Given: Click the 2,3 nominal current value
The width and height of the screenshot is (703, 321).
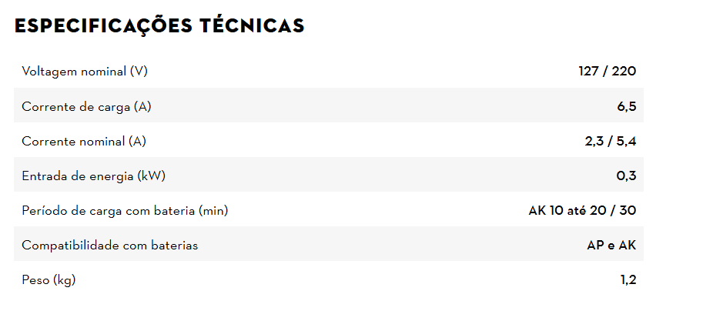Looking at the screenshot, I should (594, 142).
